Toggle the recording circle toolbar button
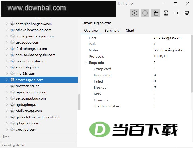The image size is (193, 148). pyautogui.click(x=145, y=13)
